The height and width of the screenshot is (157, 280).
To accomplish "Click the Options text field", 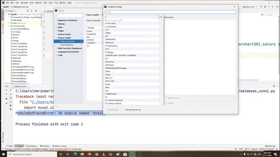I will pyautogui.click(x=209, y=103).
